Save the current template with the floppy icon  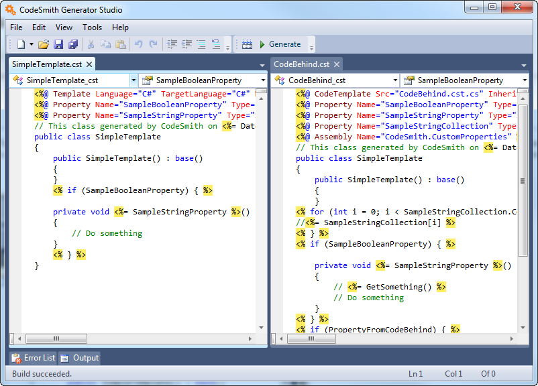point(58,44)
